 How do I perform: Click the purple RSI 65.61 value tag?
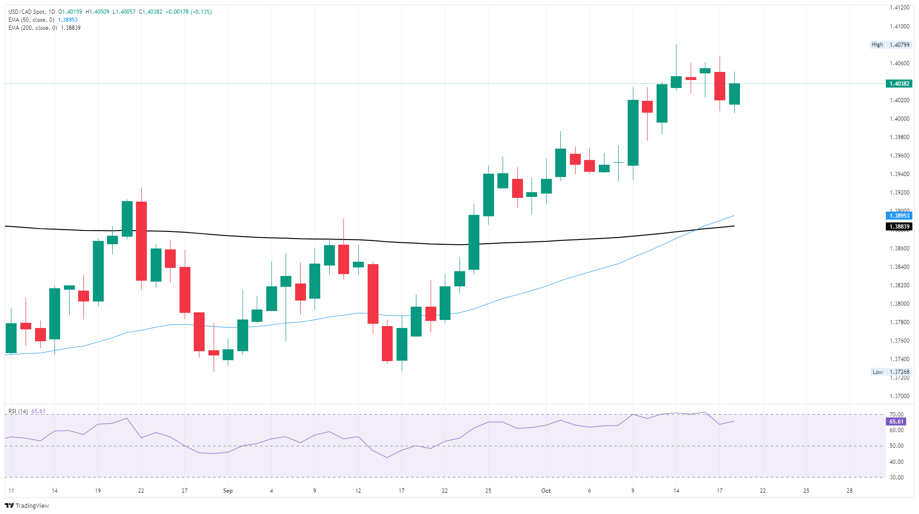click(896, 422)
